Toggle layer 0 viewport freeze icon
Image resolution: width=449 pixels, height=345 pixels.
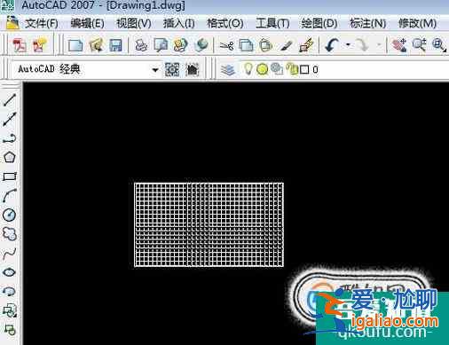[277, 69]
